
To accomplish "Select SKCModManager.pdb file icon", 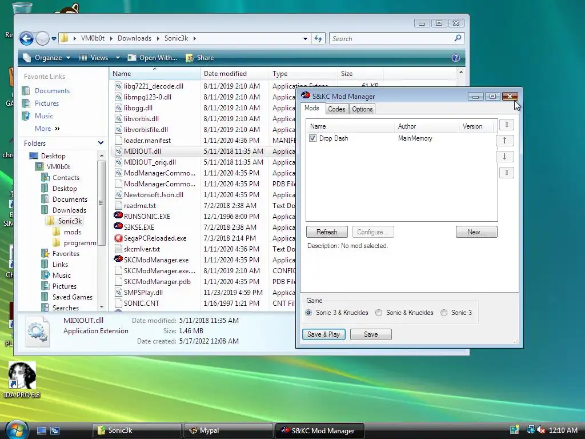I will pos(118,281).
